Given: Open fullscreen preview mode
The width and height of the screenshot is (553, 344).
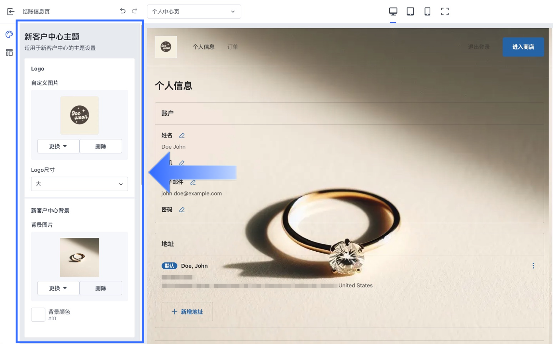Looking at the screenshot, I should [x=445, y=12].
